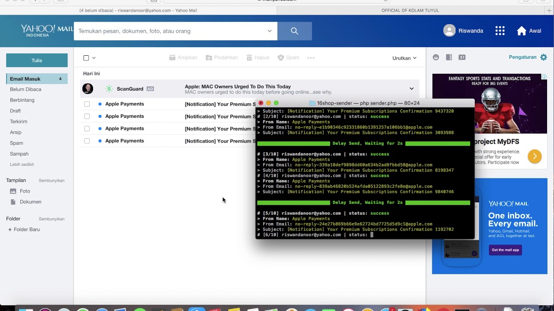554x311 pixels.
Task: Open the notepad icon in right panel
Action: pos(449,57)
